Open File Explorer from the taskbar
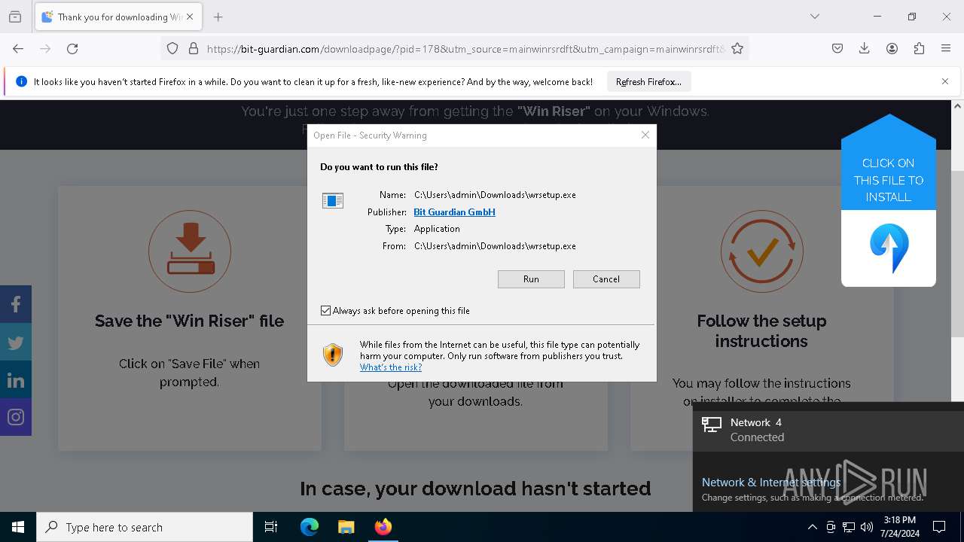The width and height of the screenshot is (964, 542). click(x=346, y=527)
